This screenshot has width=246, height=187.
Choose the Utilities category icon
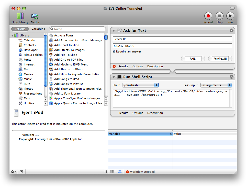pyautogui.click(x=20, y=103)
